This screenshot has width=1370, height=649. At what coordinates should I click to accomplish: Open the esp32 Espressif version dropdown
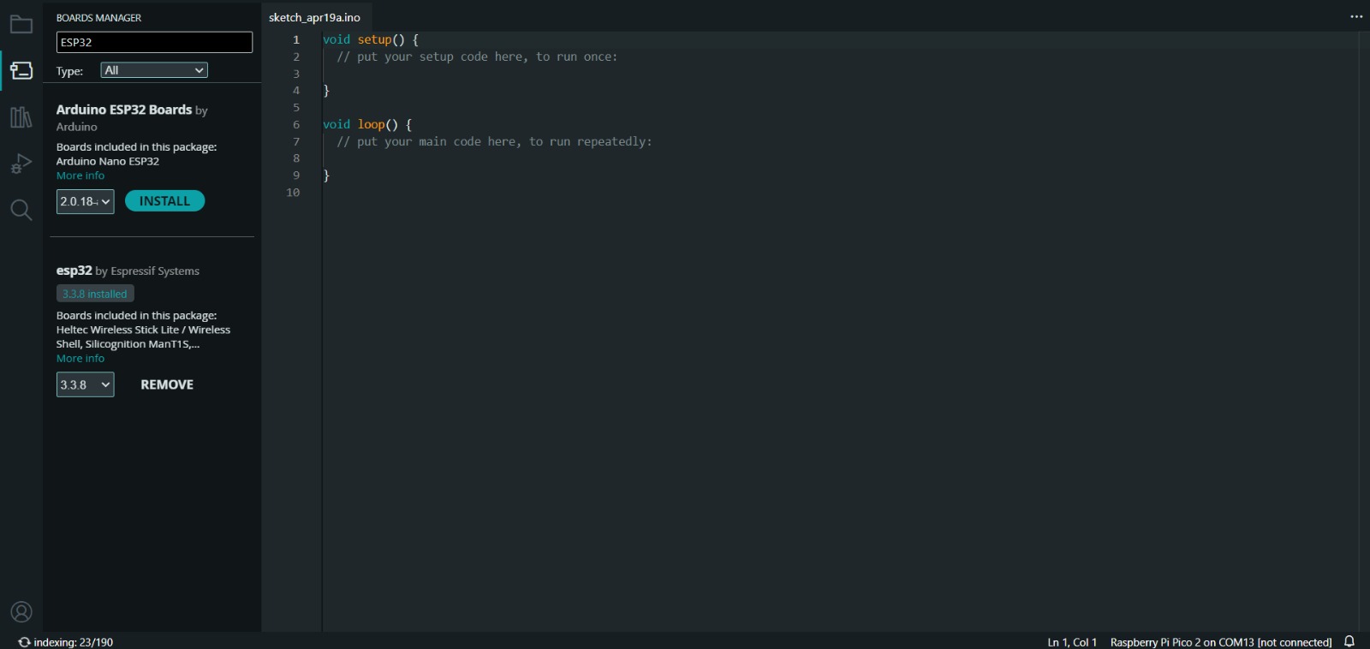coord(86,384)
